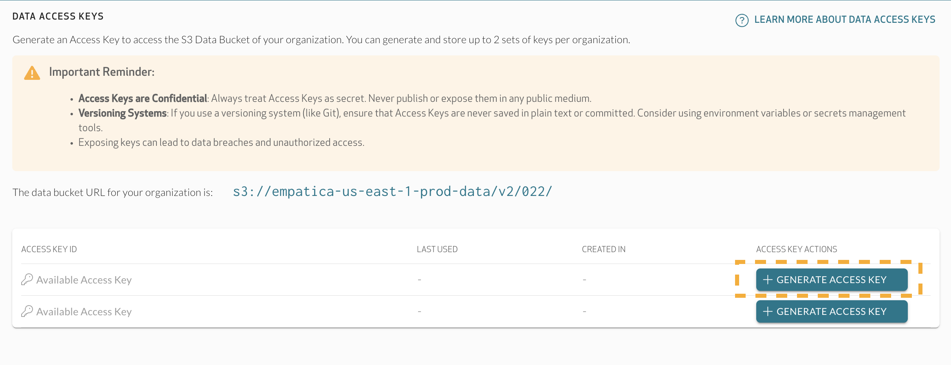The width and height of the screenshot is (951, 365).
Task: Click 'Exposing keys can lead to data breaches' text
Action: 221,143
